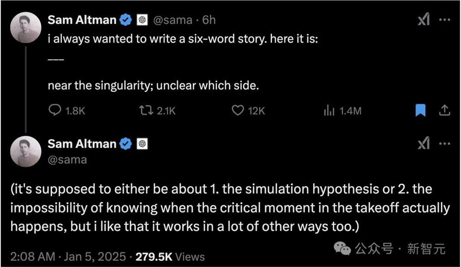Like the tweet with 12K hearts

[x=237, y=110]
